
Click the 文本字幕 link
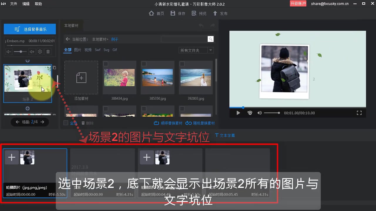click(x=225, y=135)
